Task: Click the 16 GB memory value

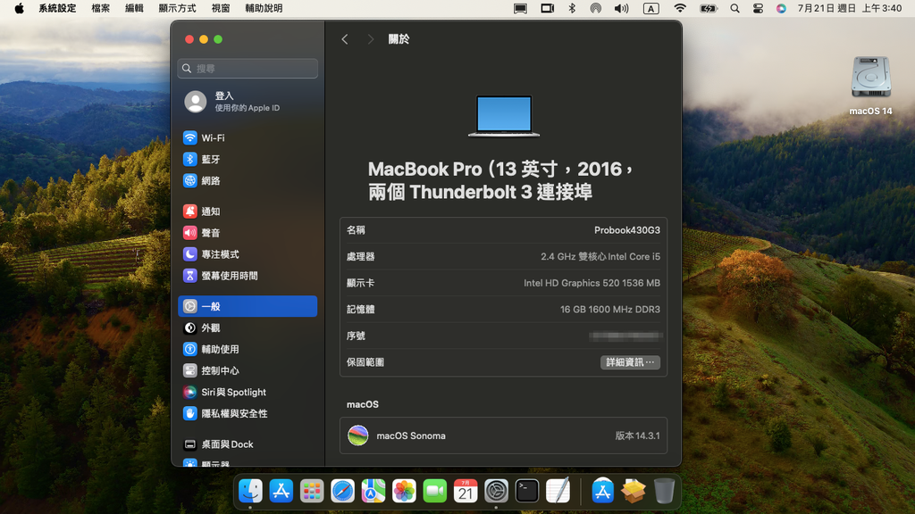Action: coord(610,310)
